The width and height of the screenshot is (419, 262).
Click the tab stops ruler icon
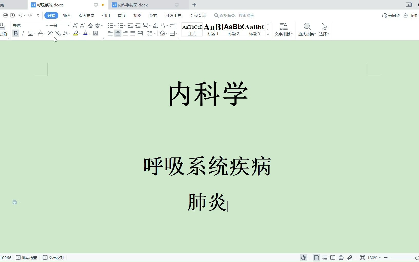pyautogui.click(x=173, y=25)
